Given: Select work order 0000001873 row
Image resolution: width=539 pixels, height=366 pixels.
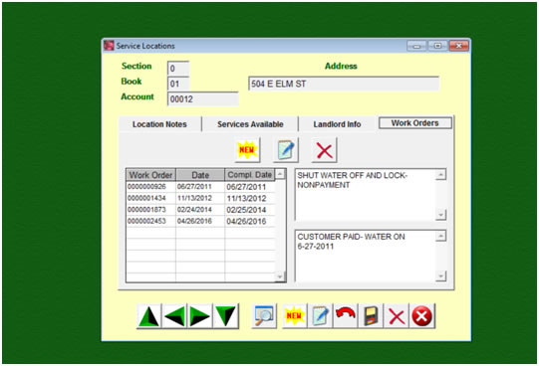Looking at the screenshot, I should pos(200,210).
